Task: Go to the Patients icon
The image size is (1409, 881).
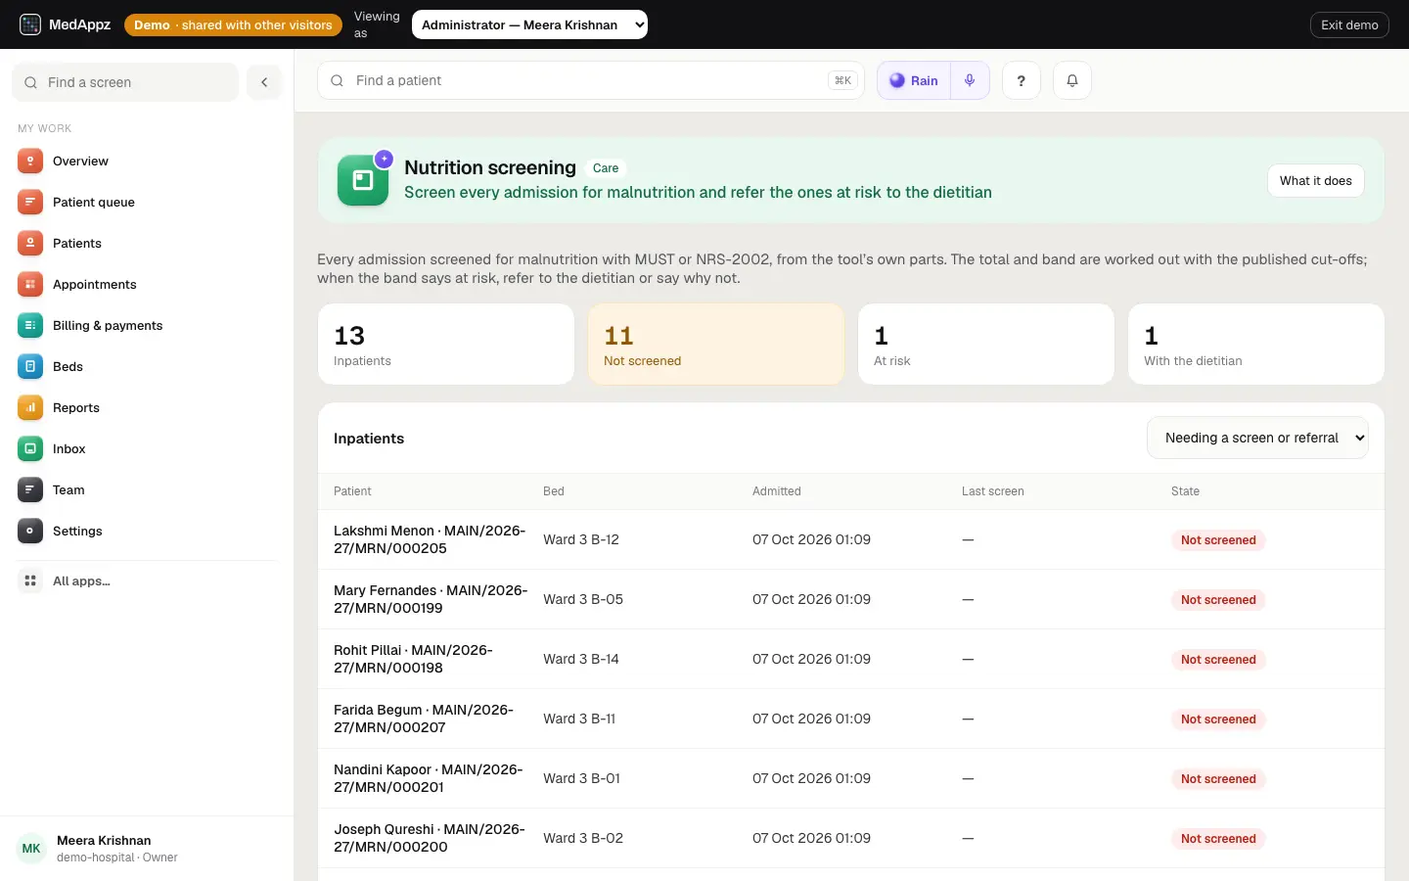Action: [x=30, y=244]
